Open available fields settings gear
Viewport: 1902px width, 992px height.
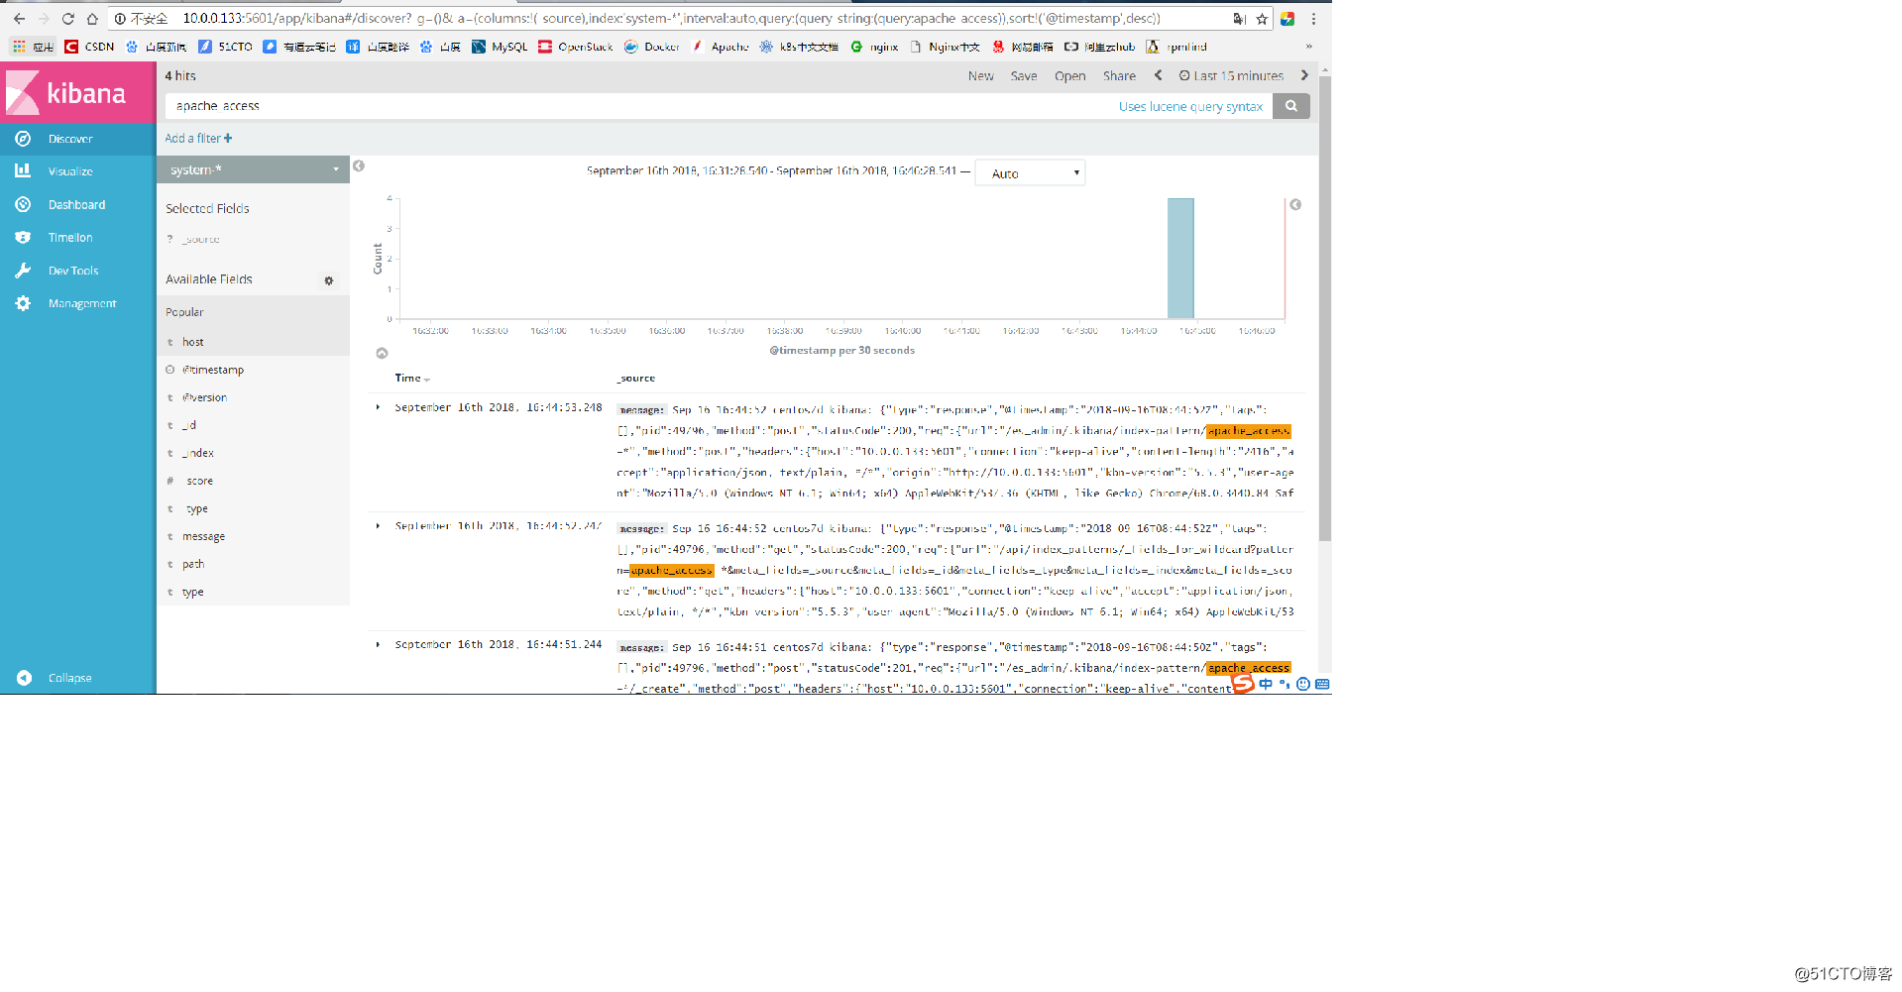329,280
